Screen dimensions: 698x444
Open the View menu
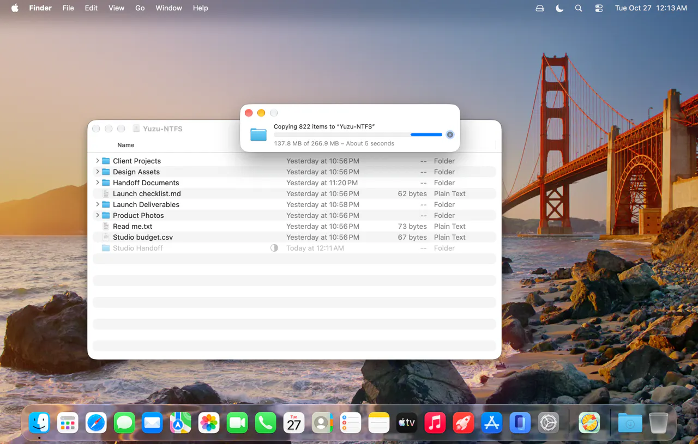point(117,8)
